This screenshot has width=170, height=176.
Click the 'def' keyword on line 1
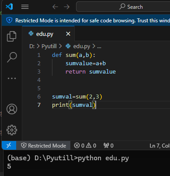pos(57,55)
